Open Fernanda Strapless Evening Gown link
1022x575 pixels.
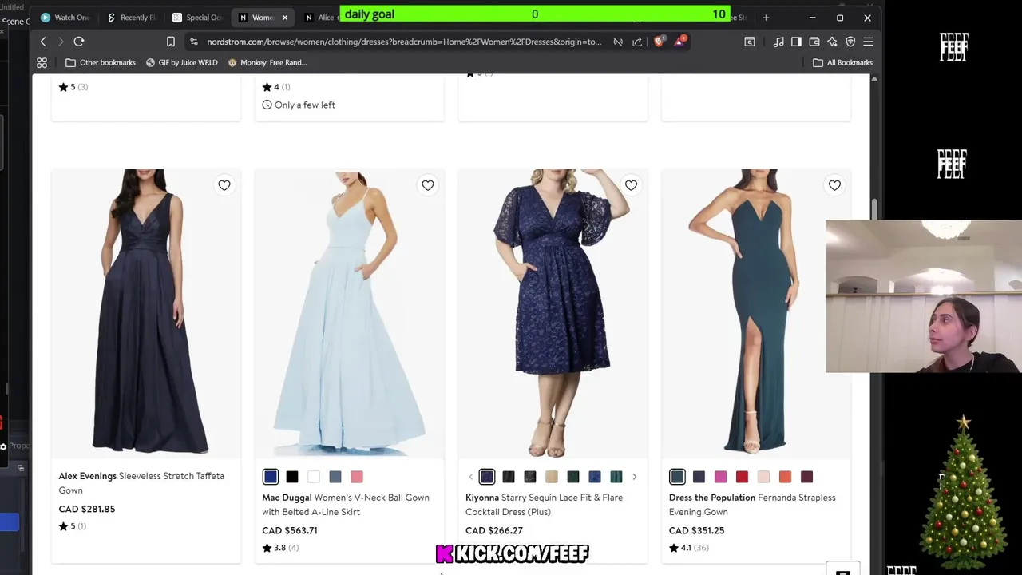click(752, 505)
